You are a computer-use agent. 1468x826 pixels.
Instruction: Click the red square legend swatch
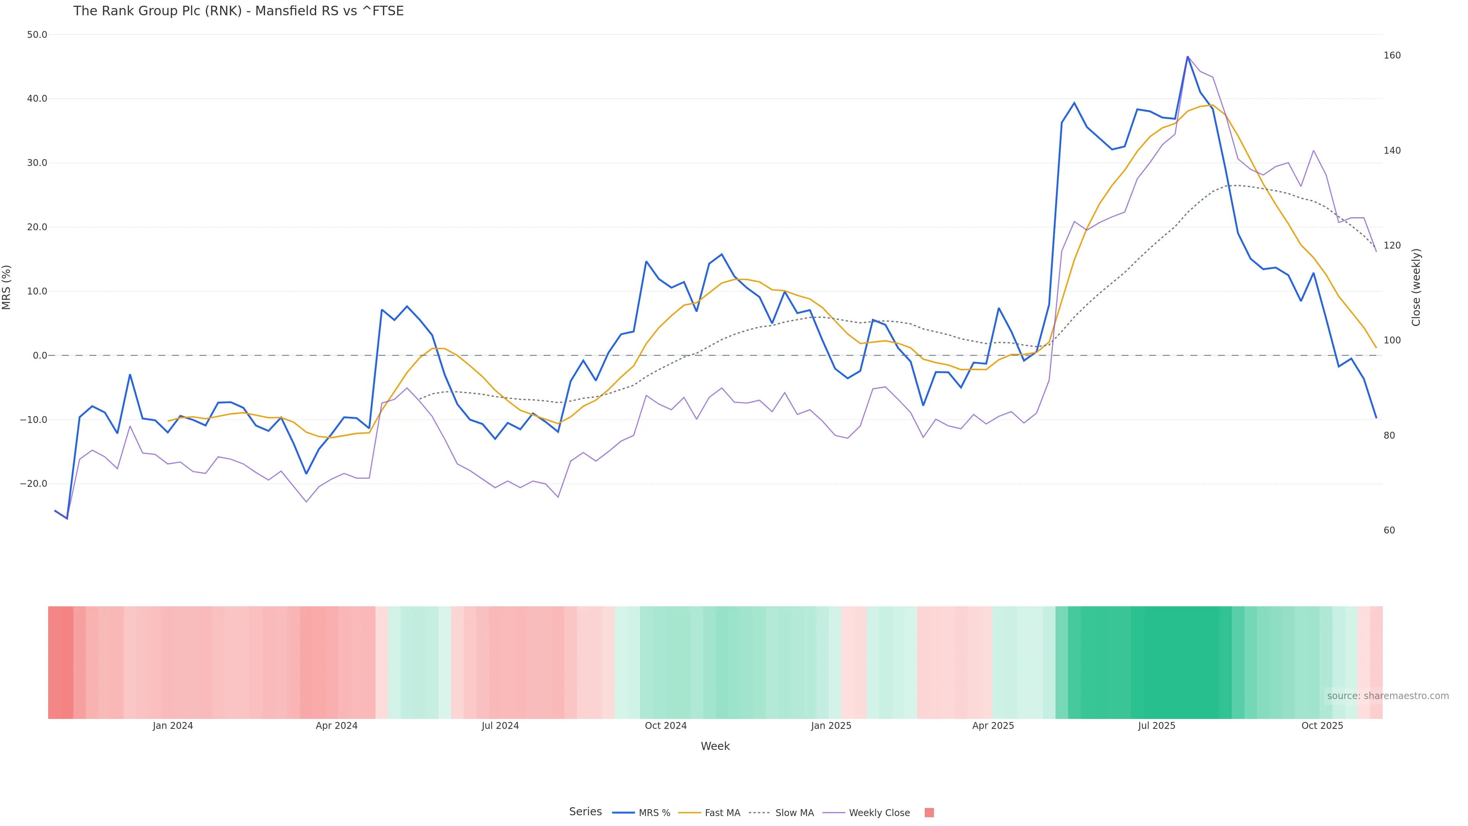tap(929, 813)
